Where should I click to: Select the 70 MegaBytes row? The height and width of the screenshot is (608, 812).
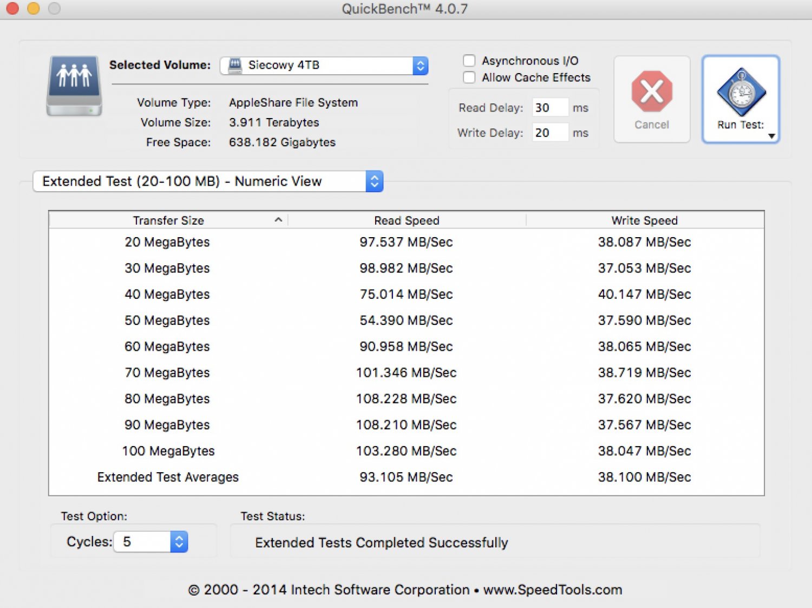pyautogui.click(x=407, y=372)
